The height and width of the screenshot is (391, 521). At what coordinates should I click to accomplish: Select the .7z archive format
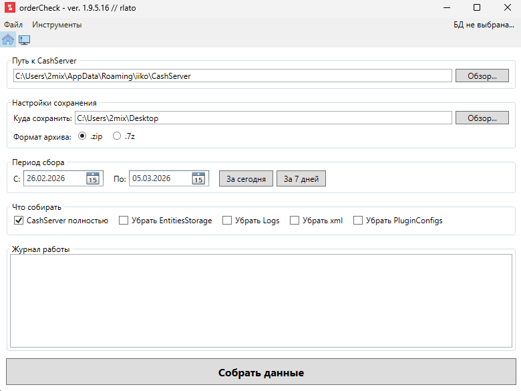117,136
